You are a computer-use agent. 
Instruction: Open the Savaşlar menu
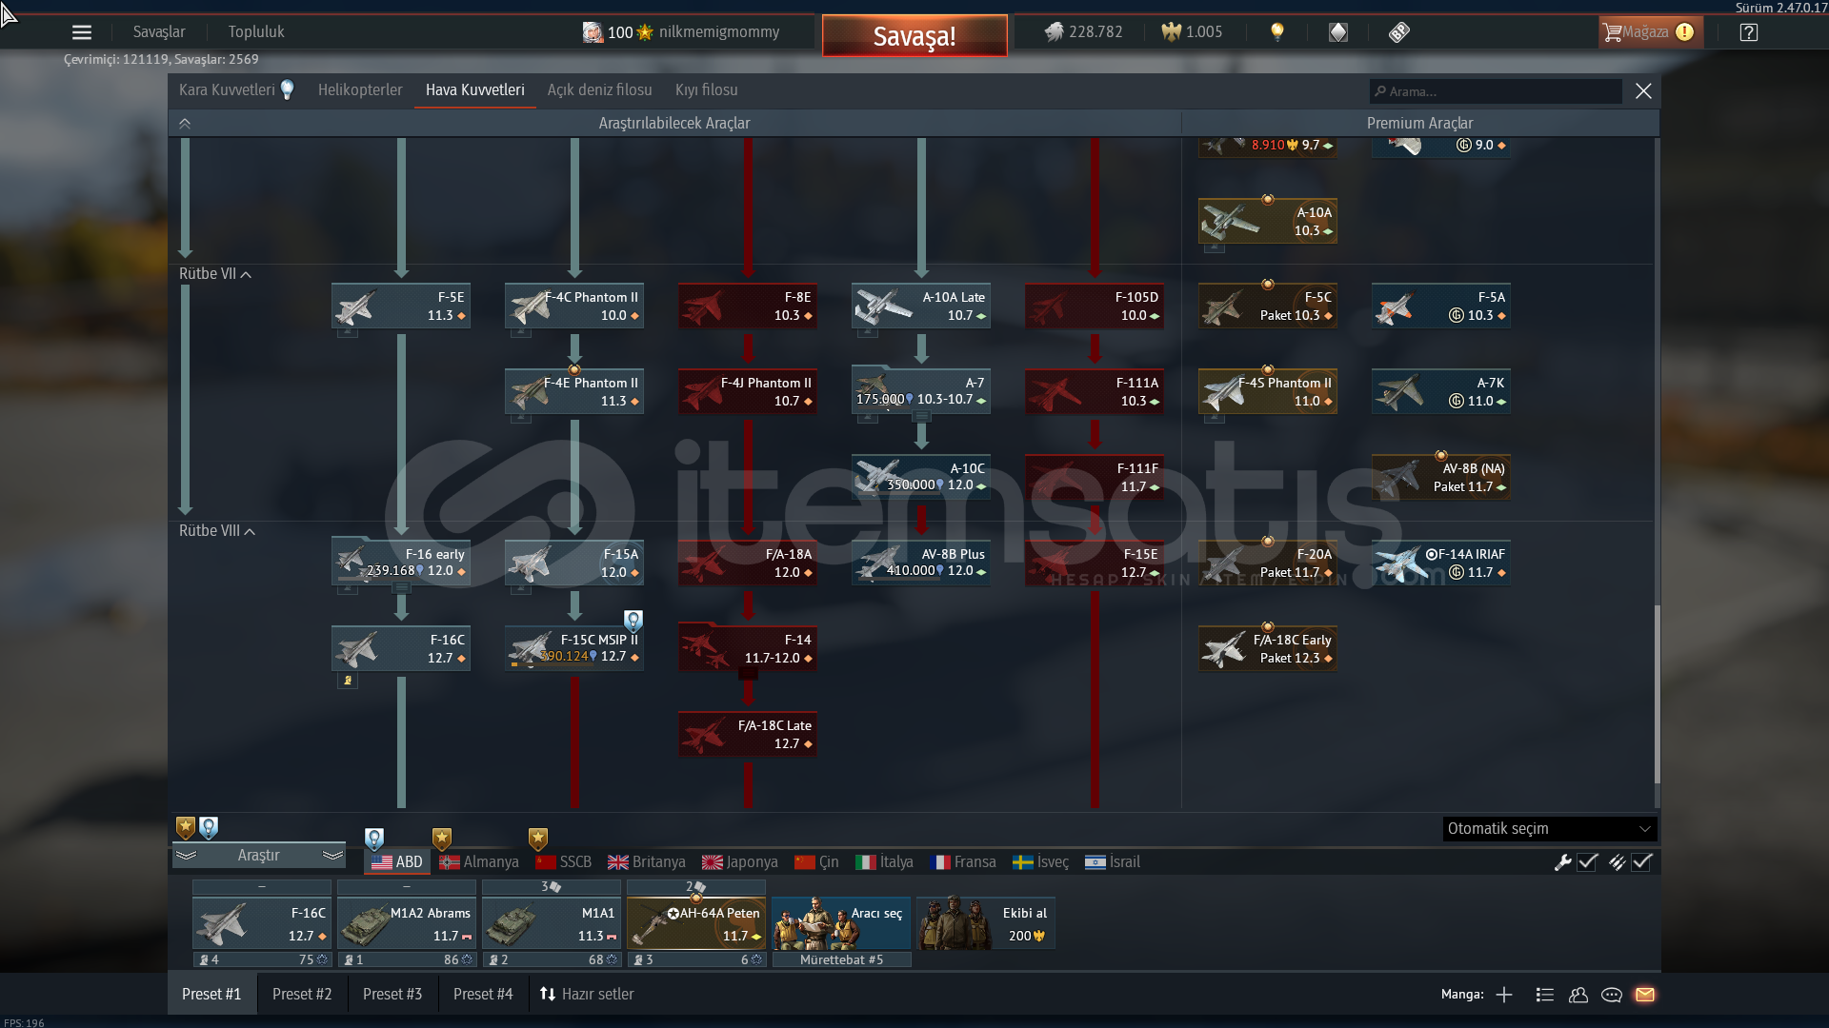click(x=159, y=32)
